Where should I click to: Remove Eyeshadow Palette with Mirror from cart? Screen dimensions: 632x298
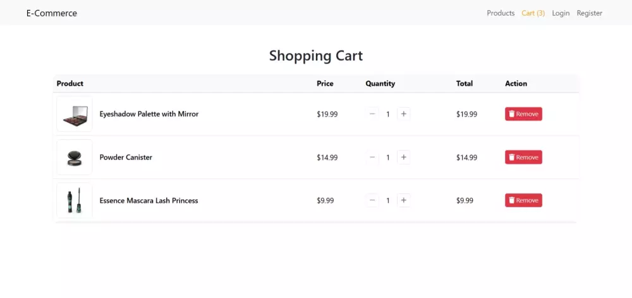[x=523, y=114]
